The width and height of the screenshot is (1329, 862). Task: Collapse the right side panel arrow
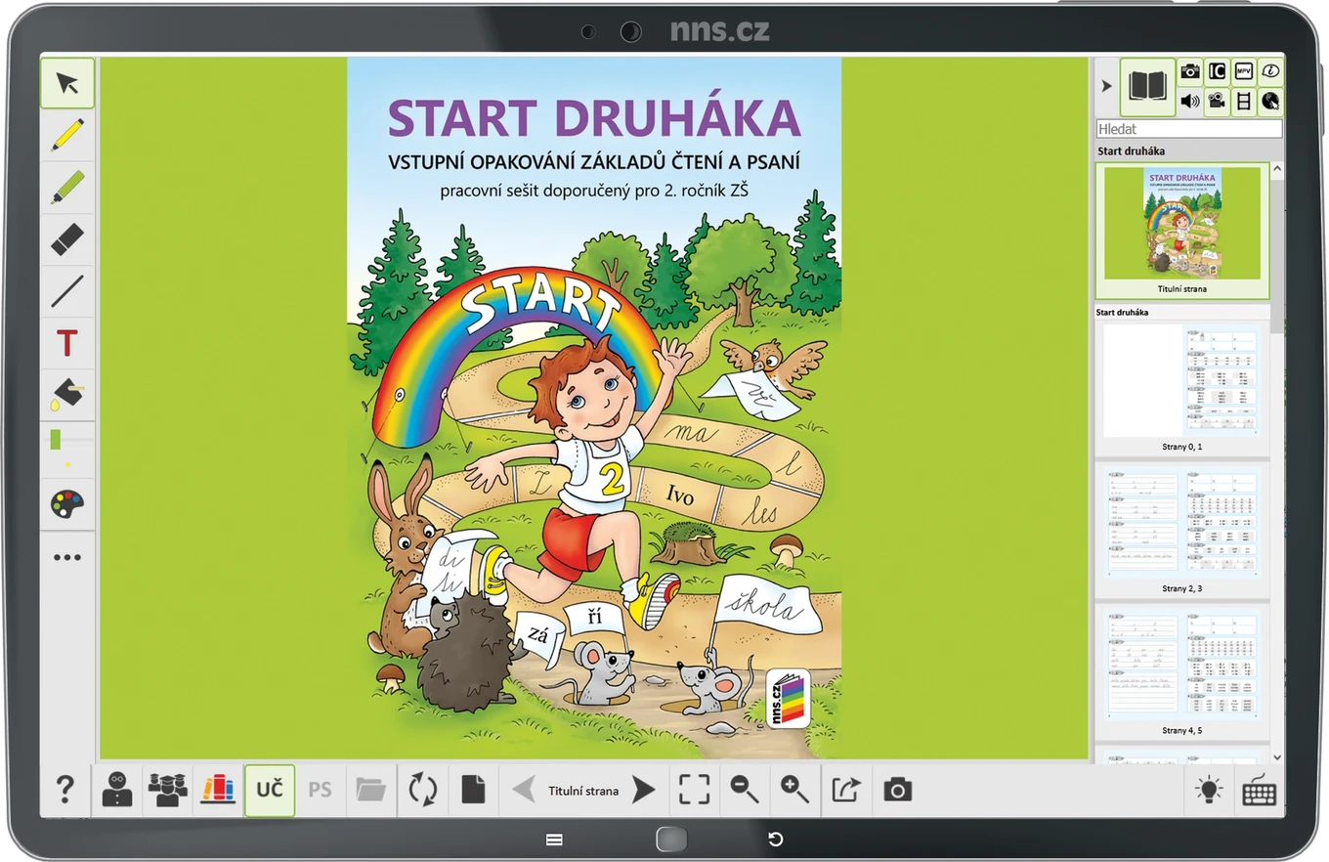click(x=1106, y=86)
